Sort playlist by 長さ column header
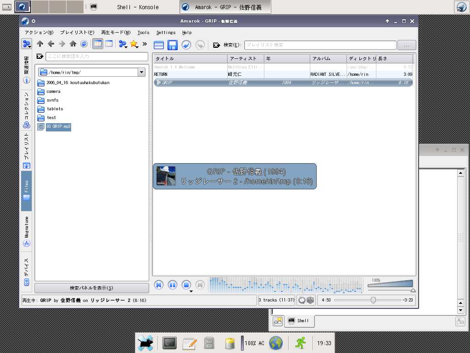Screen dimensions: 470x353 [394, 58]
